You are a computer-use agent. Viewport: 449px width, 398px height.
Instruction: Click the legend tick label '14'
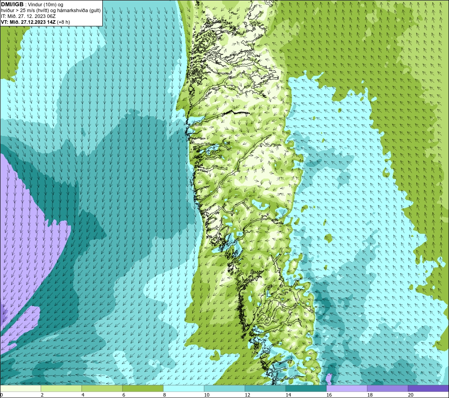pyautogui.click(x=288, y=395)
